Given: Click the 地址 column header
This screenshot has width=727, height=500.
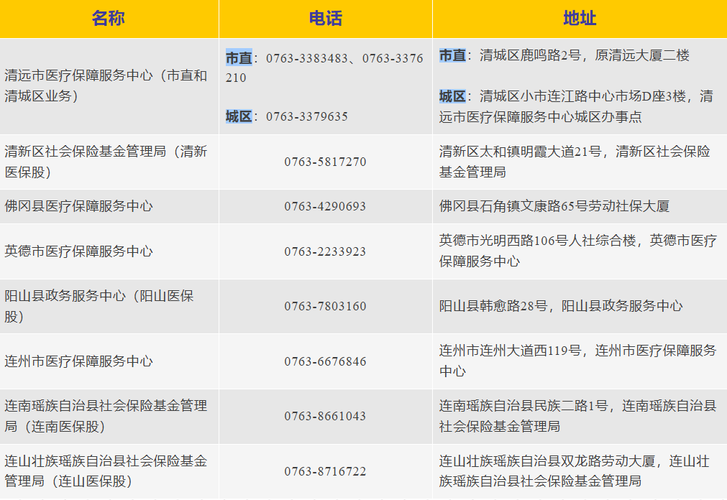Looking at the screenshot, I should click(579, 19).
